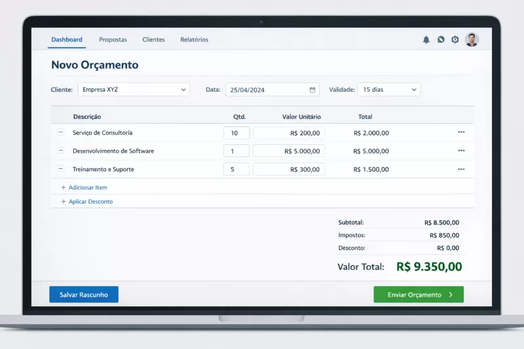Click the Salvar Rascunho button
This screenshot has height=349, width=524.
[84, 295]
